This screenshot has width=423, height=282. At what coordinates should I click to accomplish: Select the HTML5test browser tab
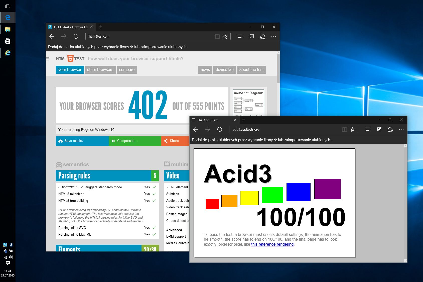[x=70, y=27]
